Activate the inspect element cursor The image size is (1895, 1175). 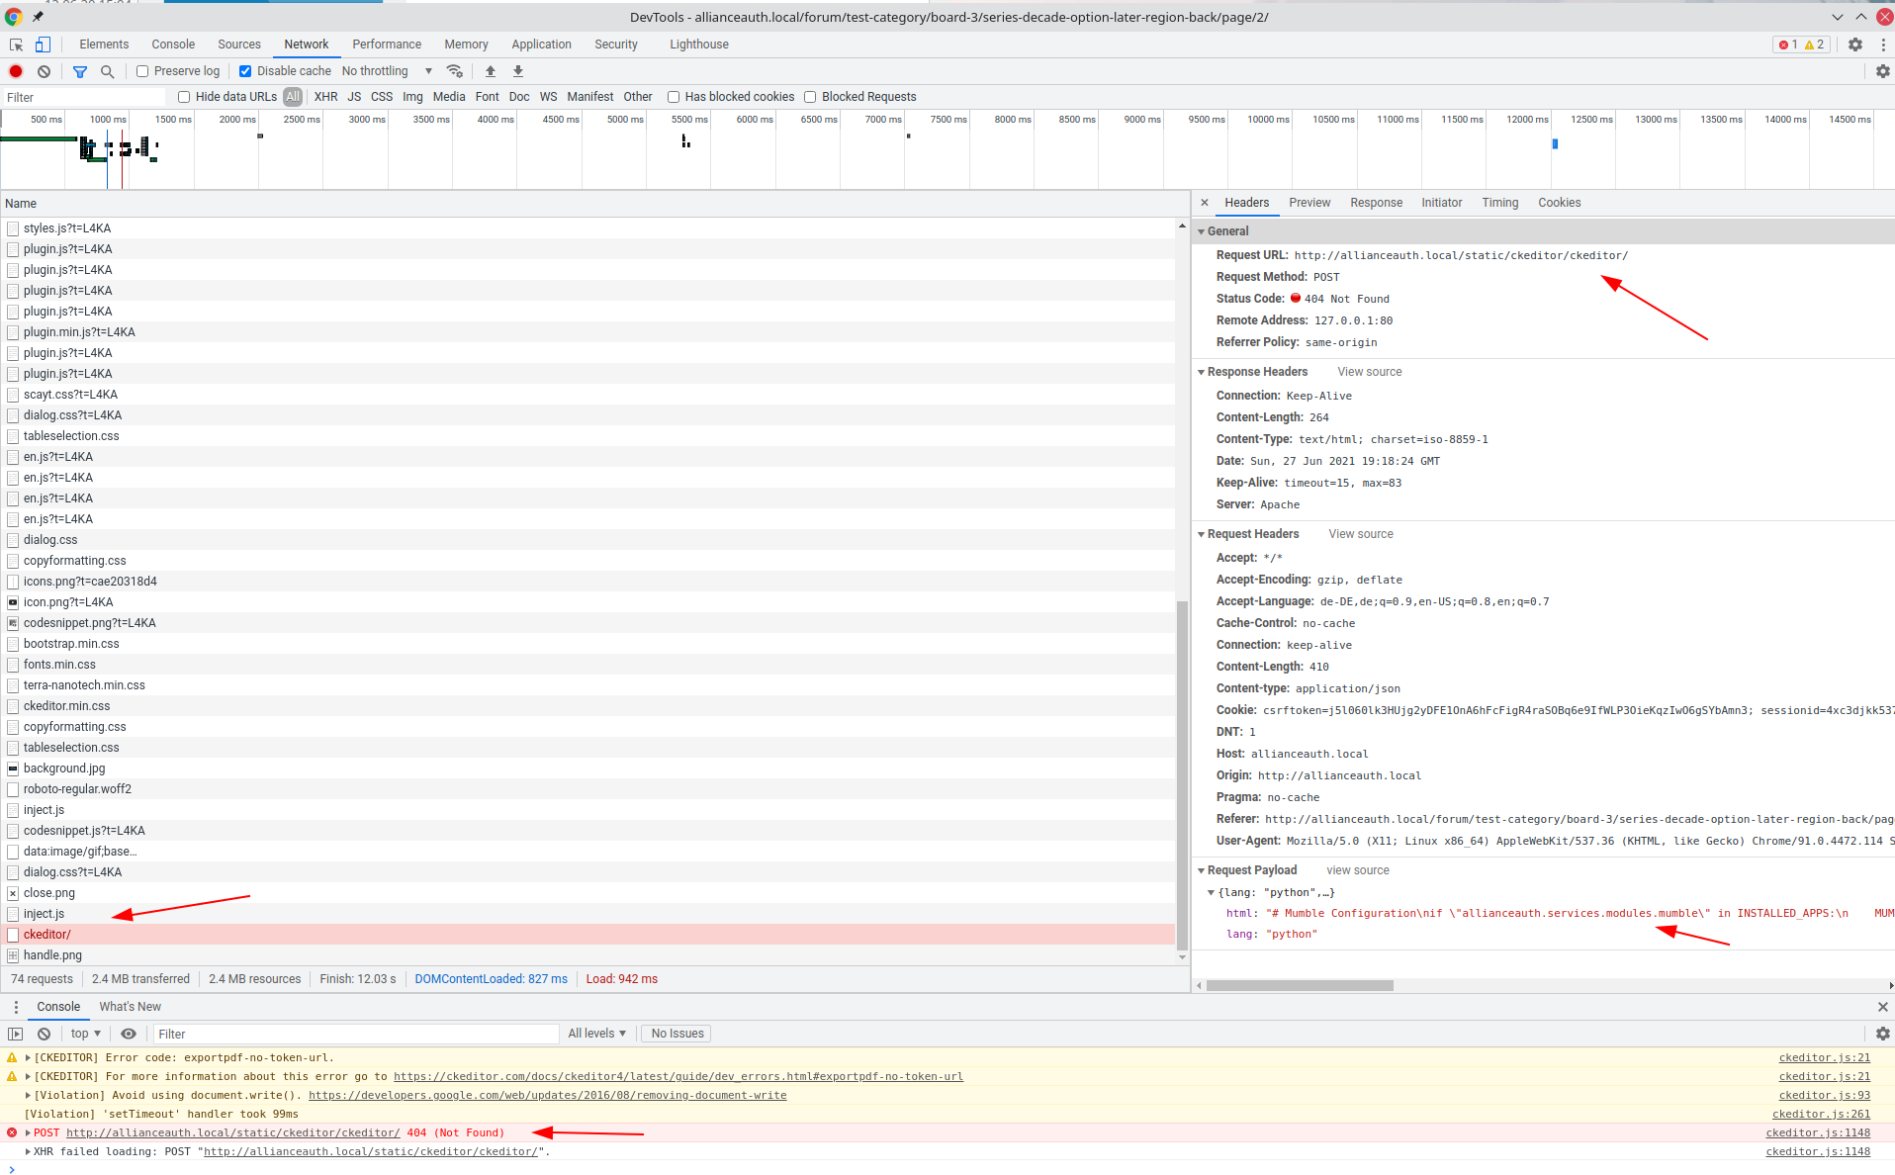[x=15, y=45]
